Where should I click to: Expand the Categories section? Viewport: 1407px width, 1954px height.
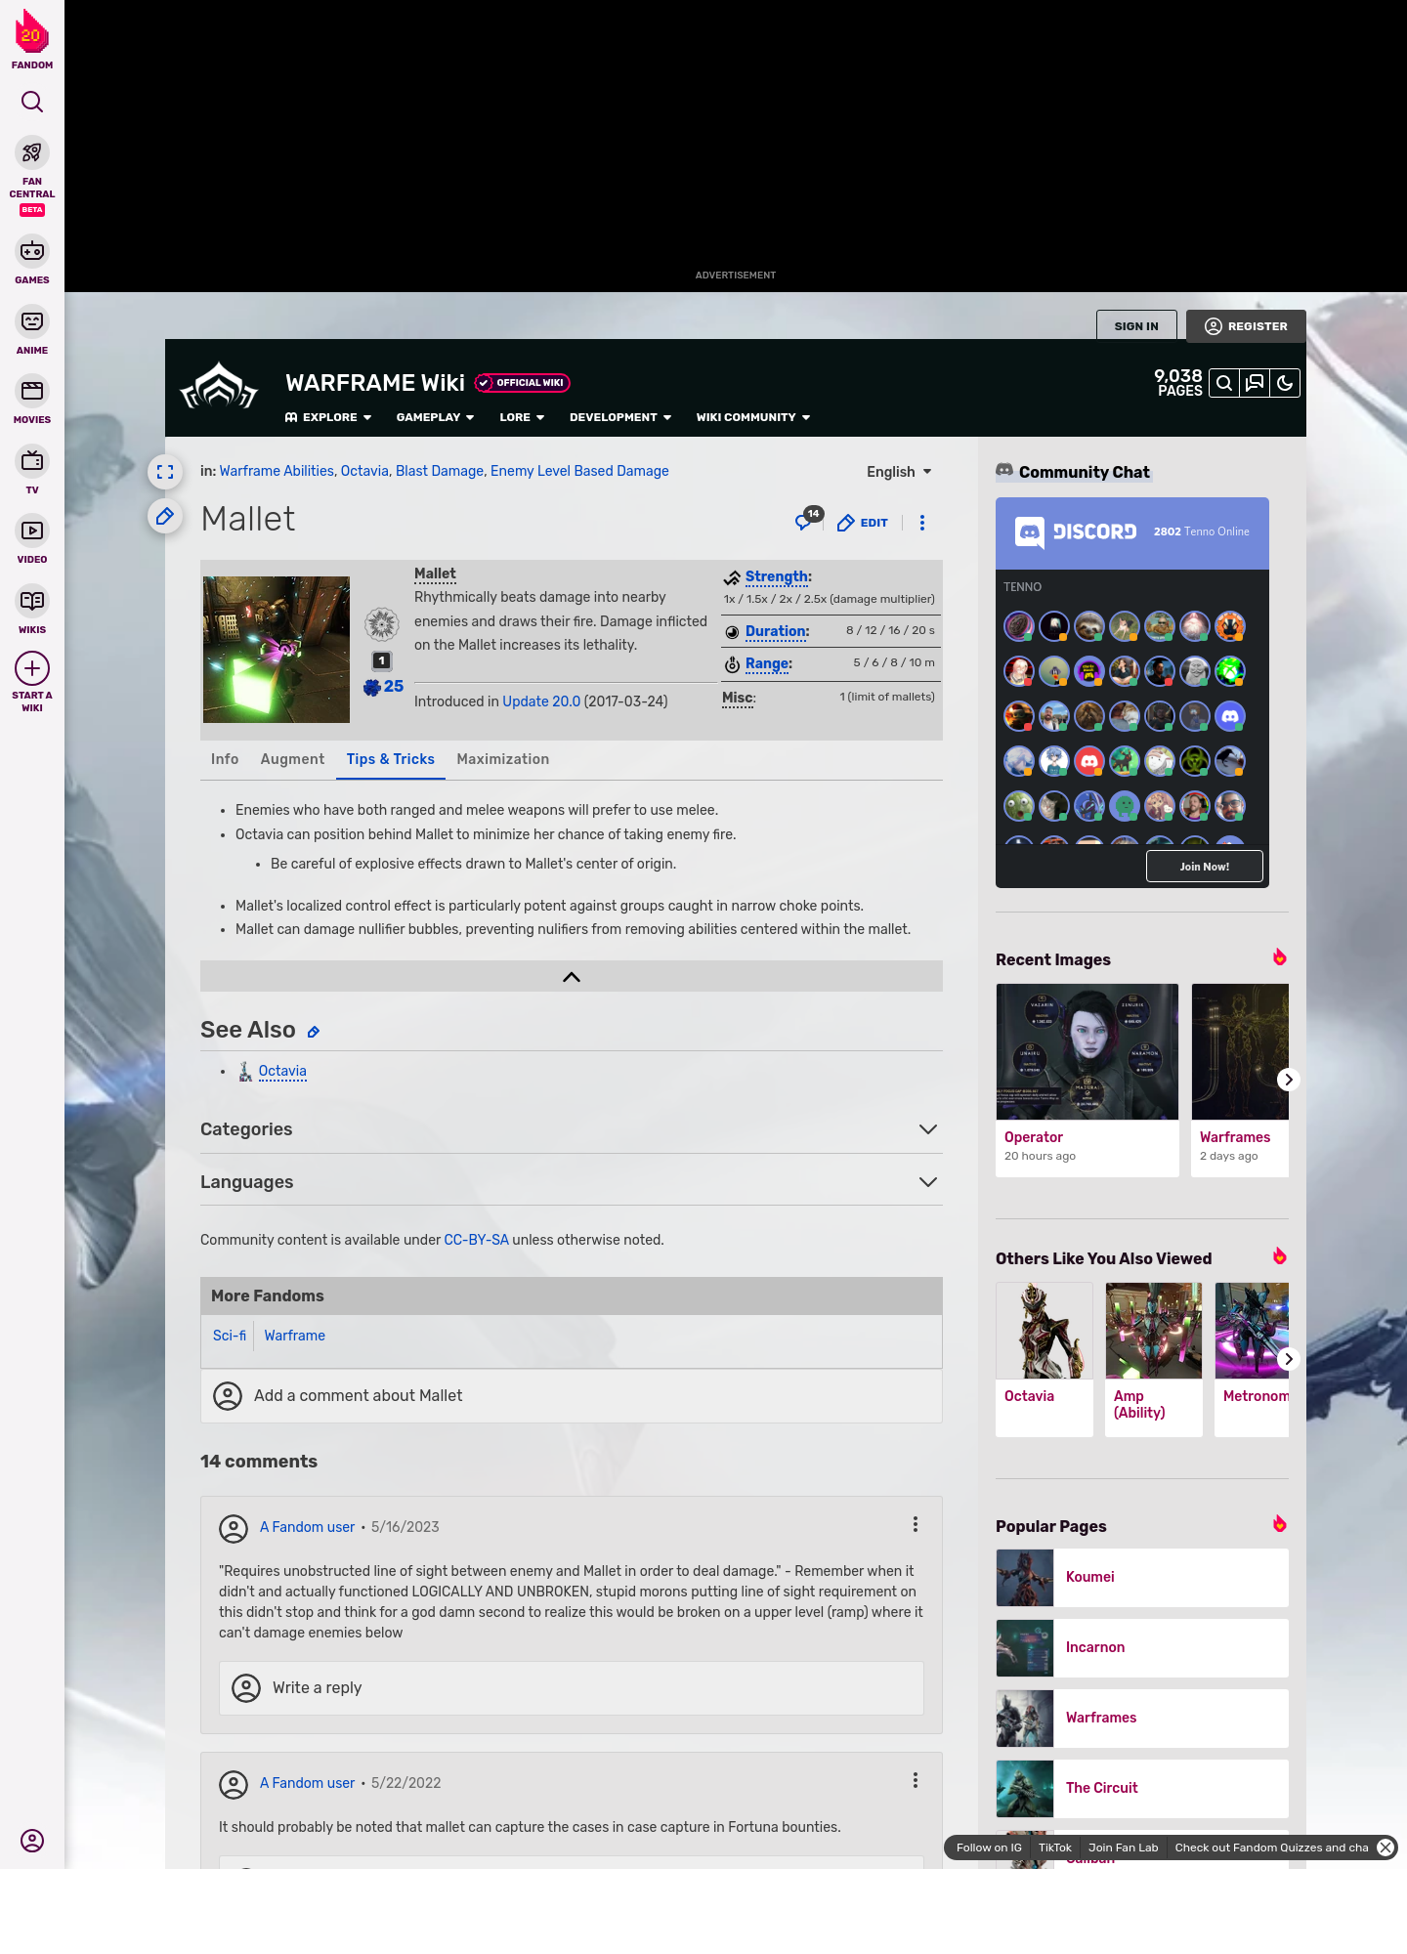point(572,1129)
